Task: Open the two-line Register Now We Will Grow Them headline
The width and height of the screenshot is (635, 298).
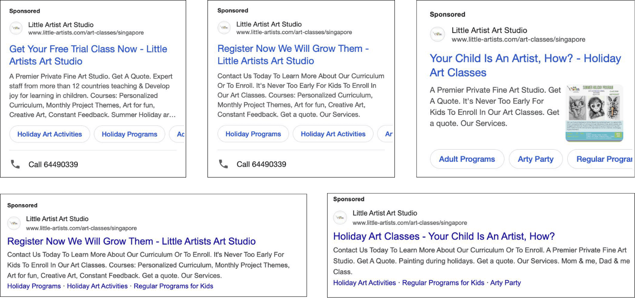Action: coord(293,55)
